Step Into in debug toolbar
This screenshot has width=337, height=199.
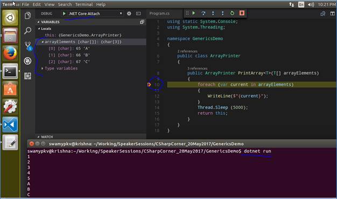[x=213, y=13]
